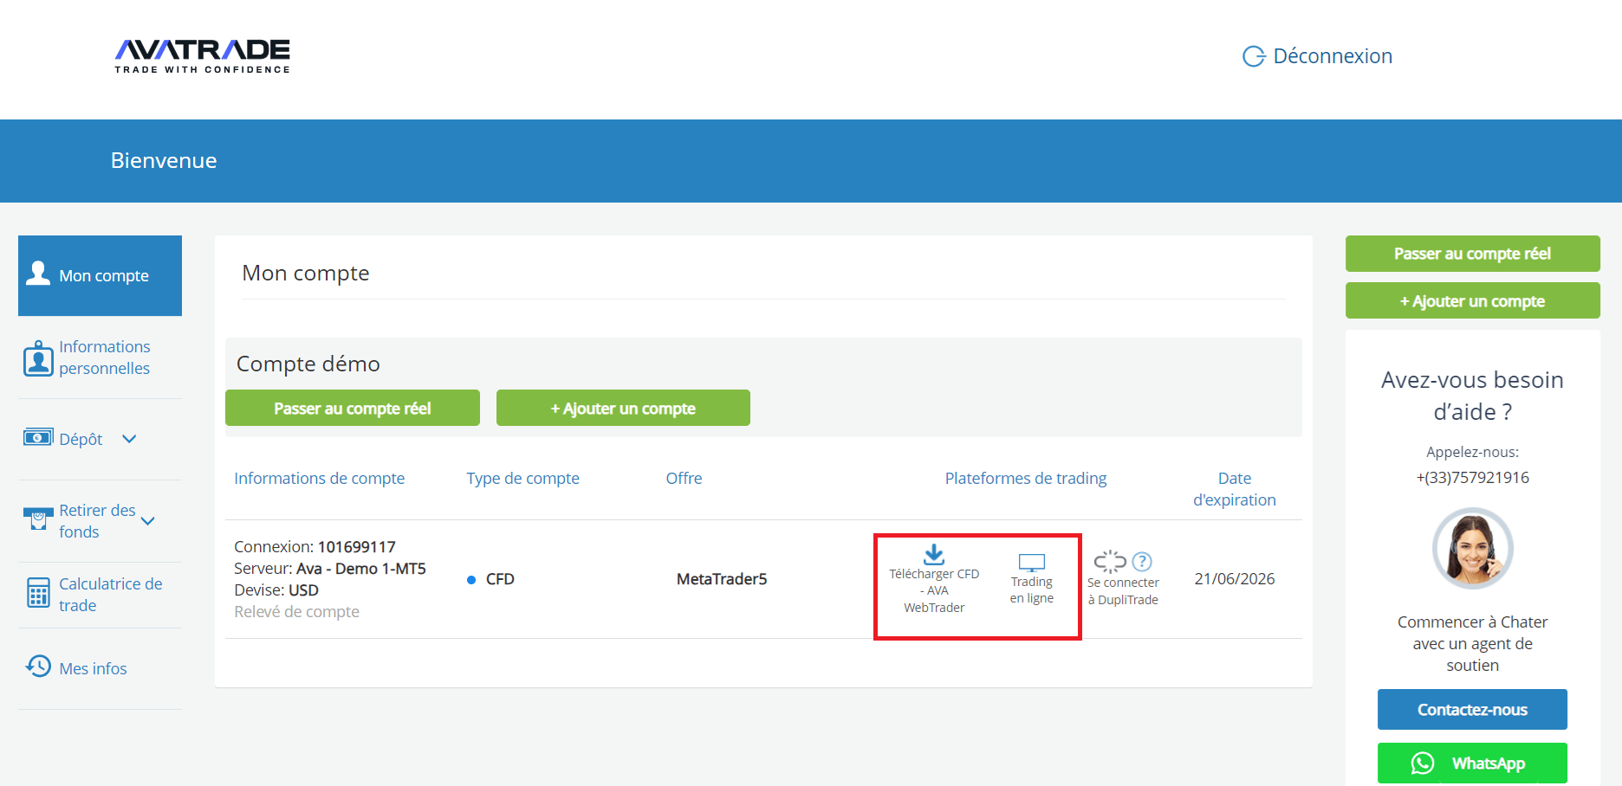
Task: Select the CFD account type bullet
Action: point(471,580)
